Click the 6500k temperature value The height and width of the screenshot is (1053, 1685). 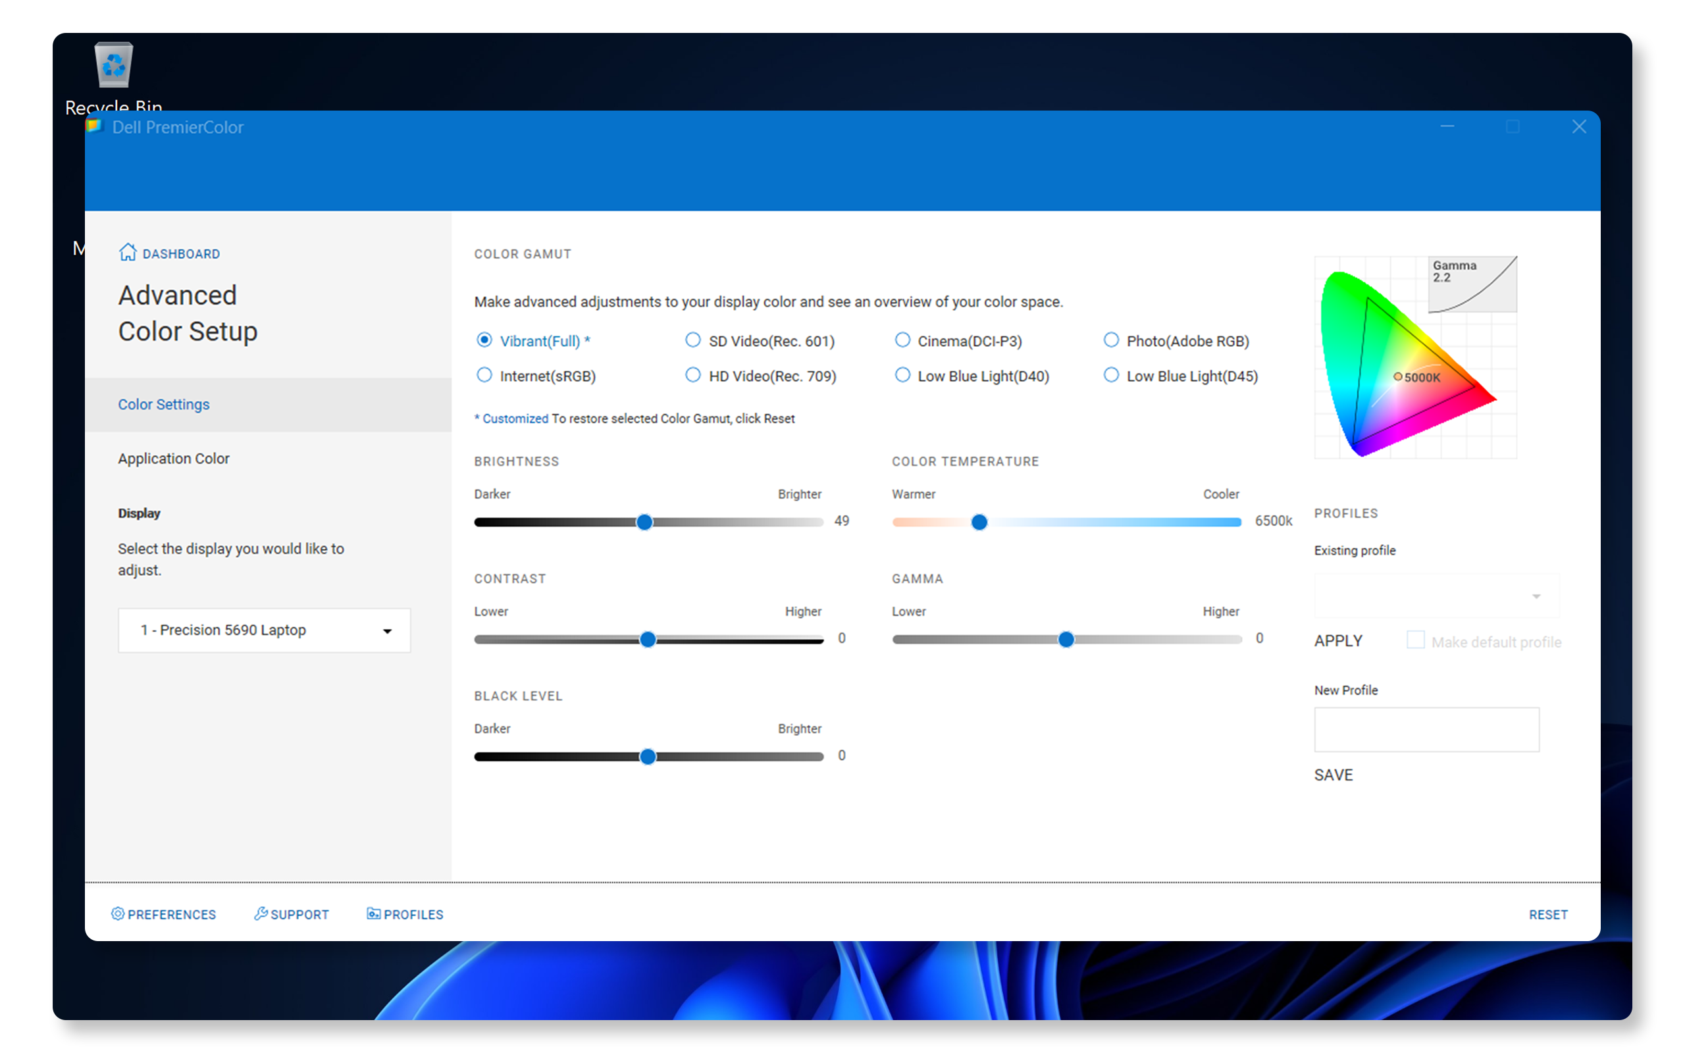1274,521
